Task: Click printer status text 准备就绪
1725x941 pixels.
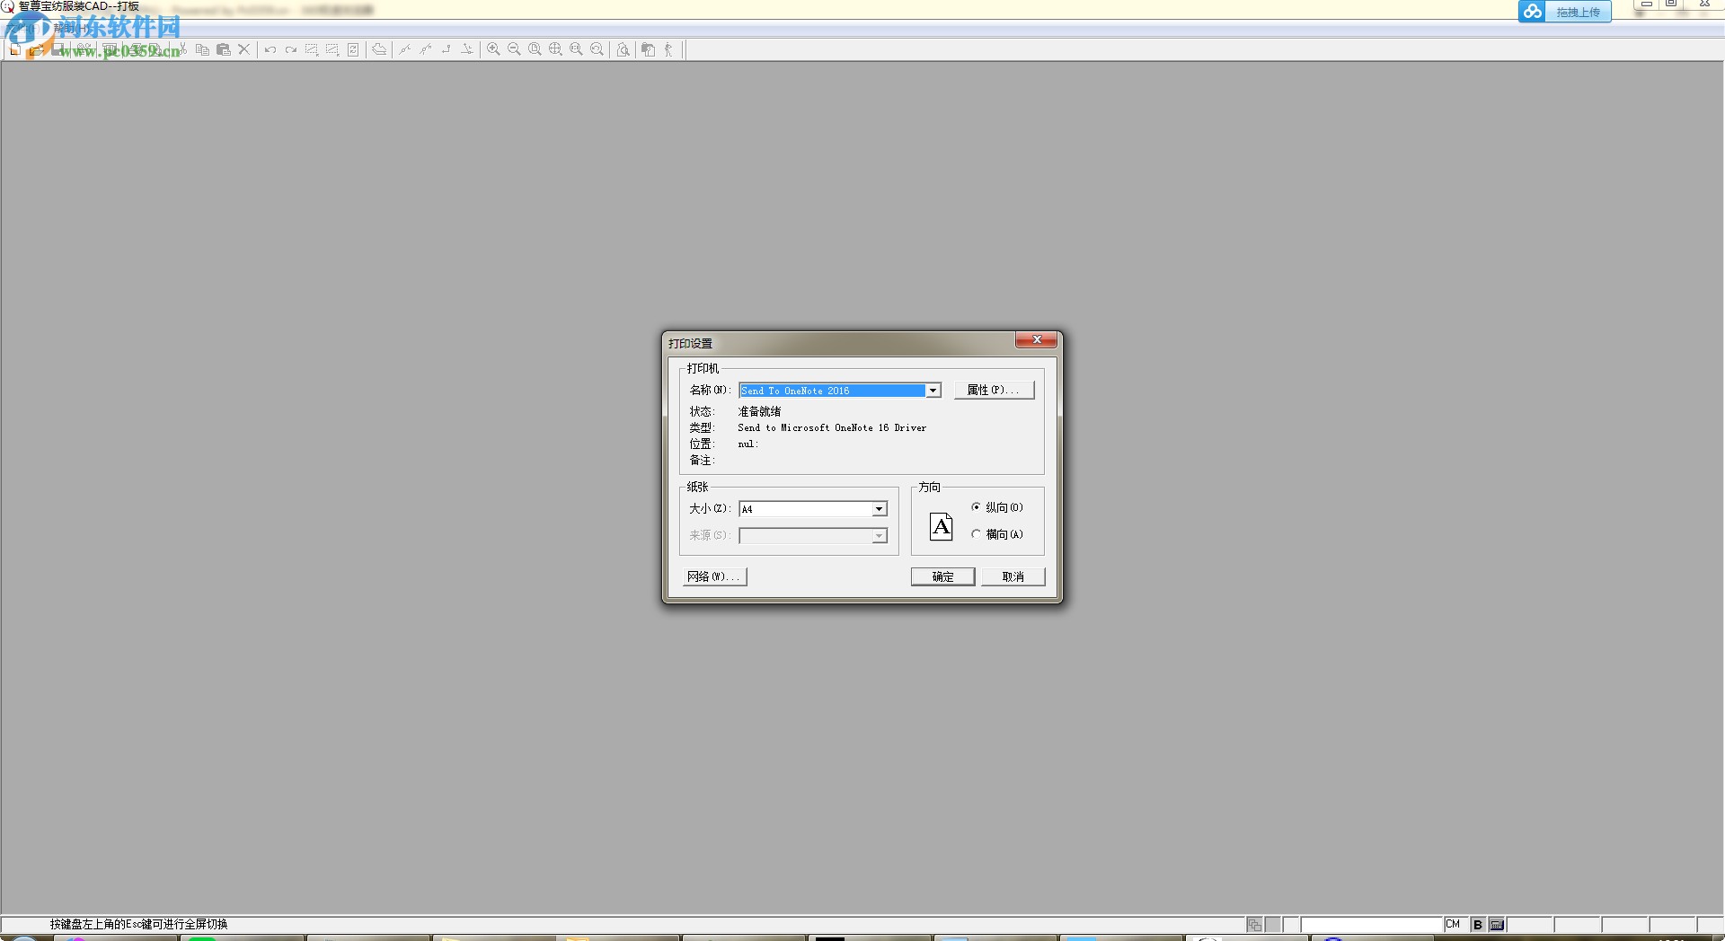Action: point(759,411)
